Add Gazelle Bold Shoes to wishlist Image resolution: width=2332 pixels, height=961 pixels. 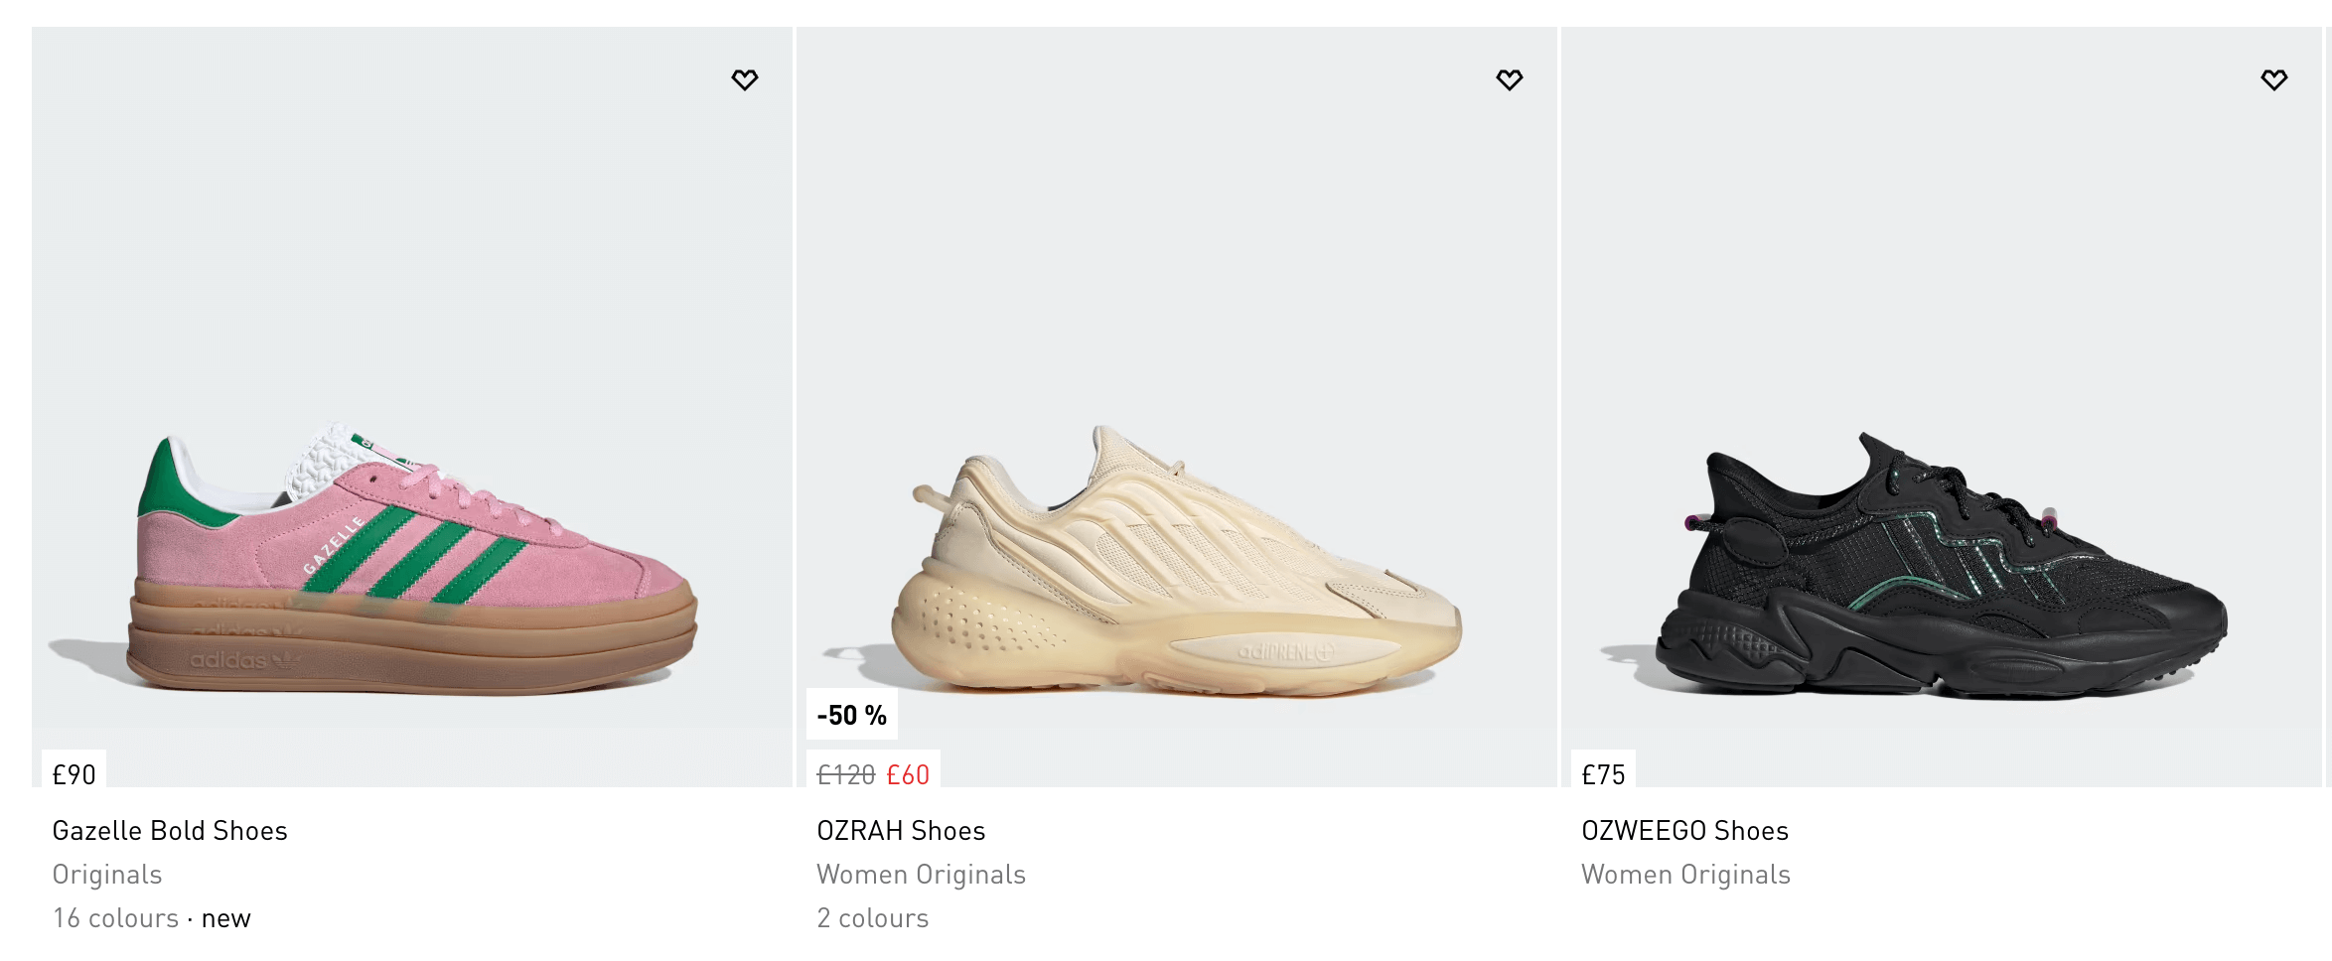745,79
